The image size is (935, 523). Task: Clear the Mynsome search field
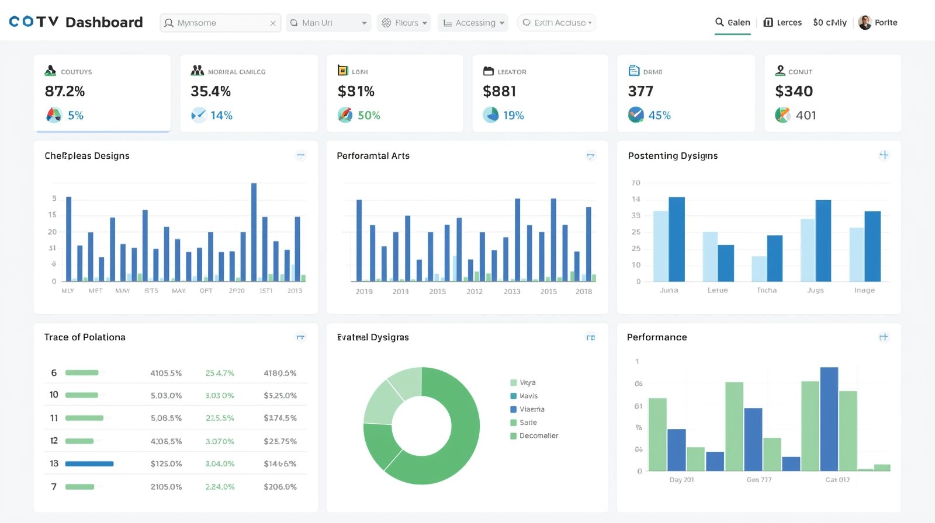[x=273, y=23]
